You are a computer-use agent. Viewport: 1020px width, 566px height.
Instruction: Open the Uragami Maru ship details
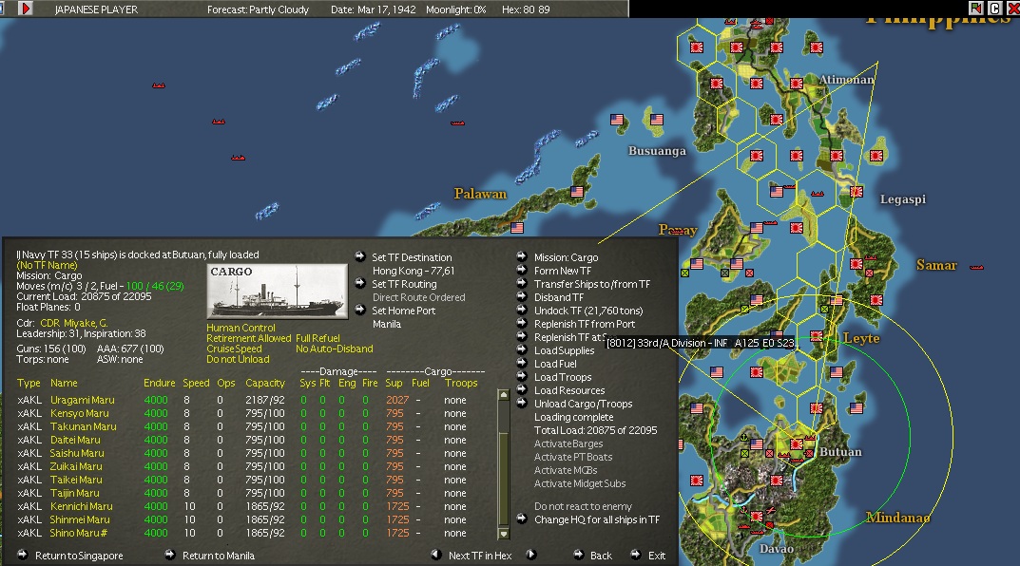click(x=82, y=401)
